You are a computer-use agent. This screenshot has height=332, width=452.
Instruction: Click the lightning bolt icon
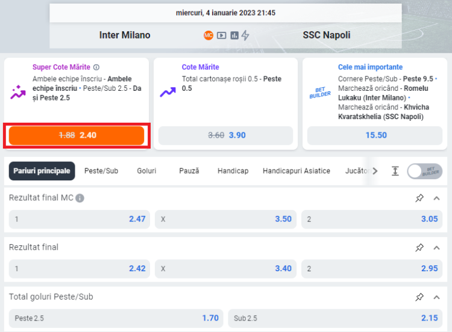coord(245,35)
